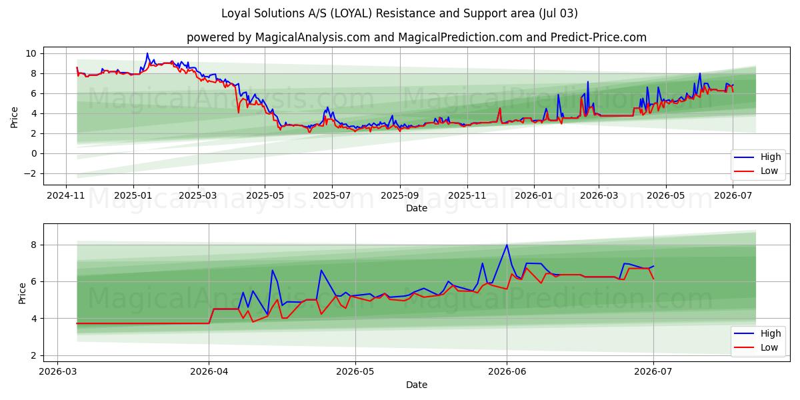This screenshot has height=400, width=800.
Task: Click the '−2' price tick on top chart
Action: pos(31,173)
